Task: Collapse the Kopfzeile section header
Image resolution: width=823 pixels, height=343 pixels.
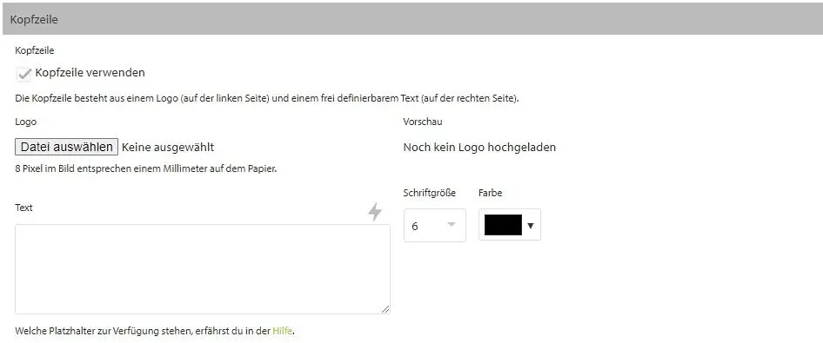Action: [411, 19]
